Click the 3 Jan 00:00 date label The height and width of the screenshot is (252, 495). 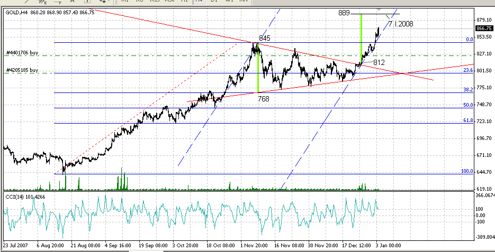[388, 245]
